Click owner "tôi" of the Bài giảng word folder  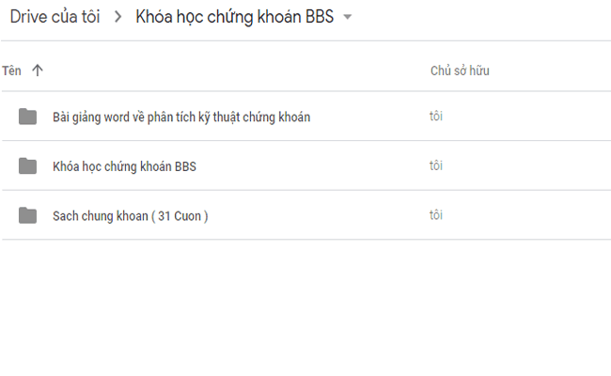click(x=436, y=117)
